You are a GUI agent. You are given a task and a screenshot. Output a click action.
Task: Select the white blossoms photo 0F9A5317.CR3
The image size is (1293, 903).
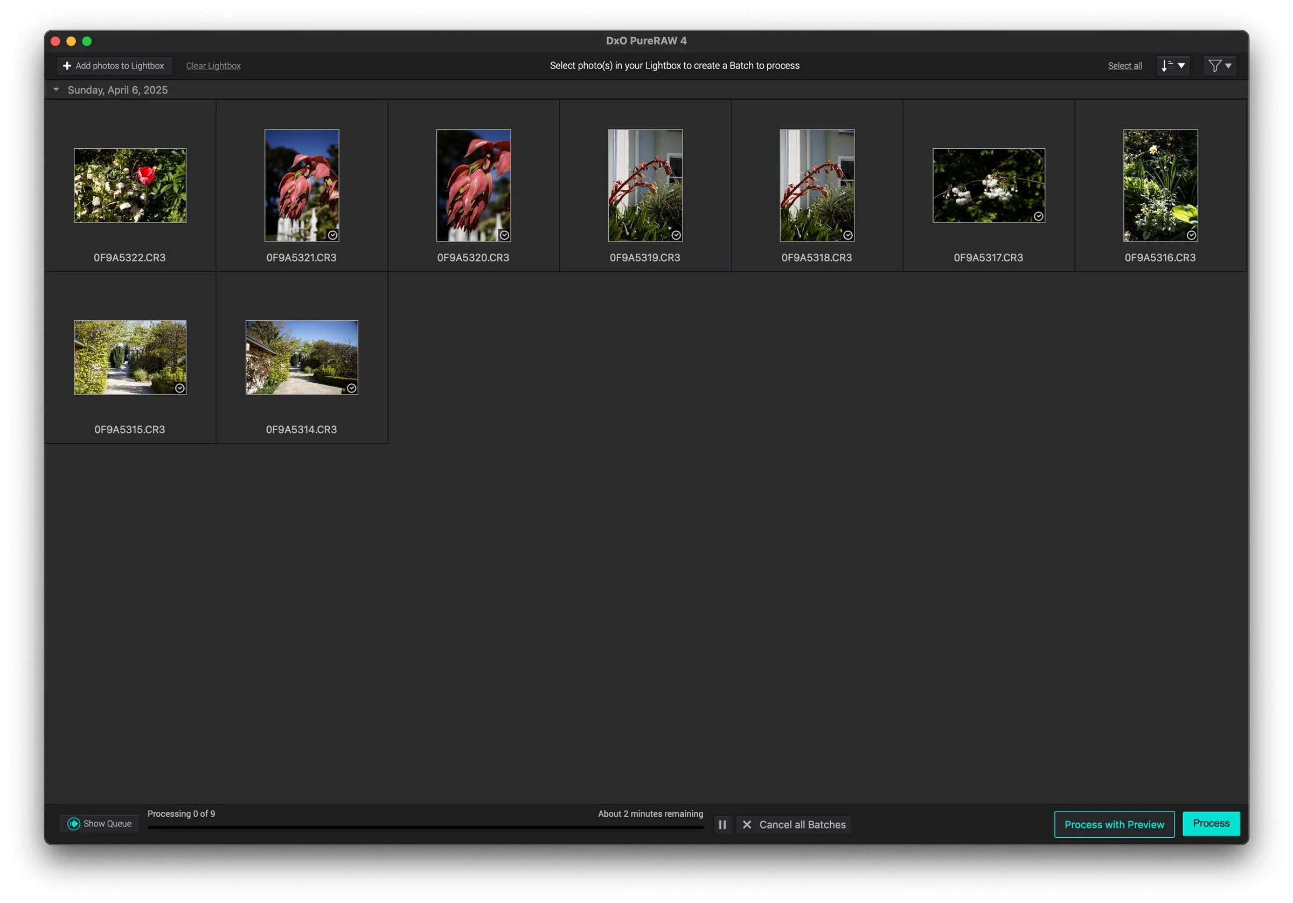[988, 185]
